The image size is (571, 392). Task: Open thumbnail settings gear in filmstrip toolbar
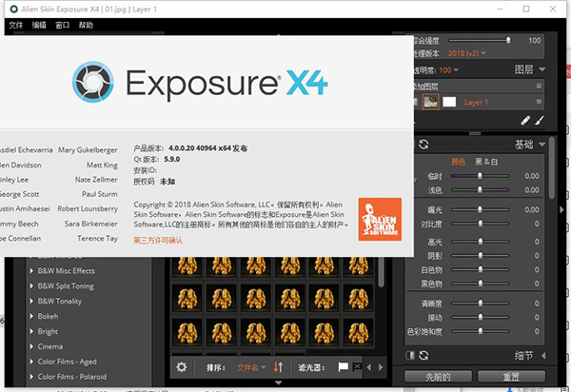(x=182, y=367)
